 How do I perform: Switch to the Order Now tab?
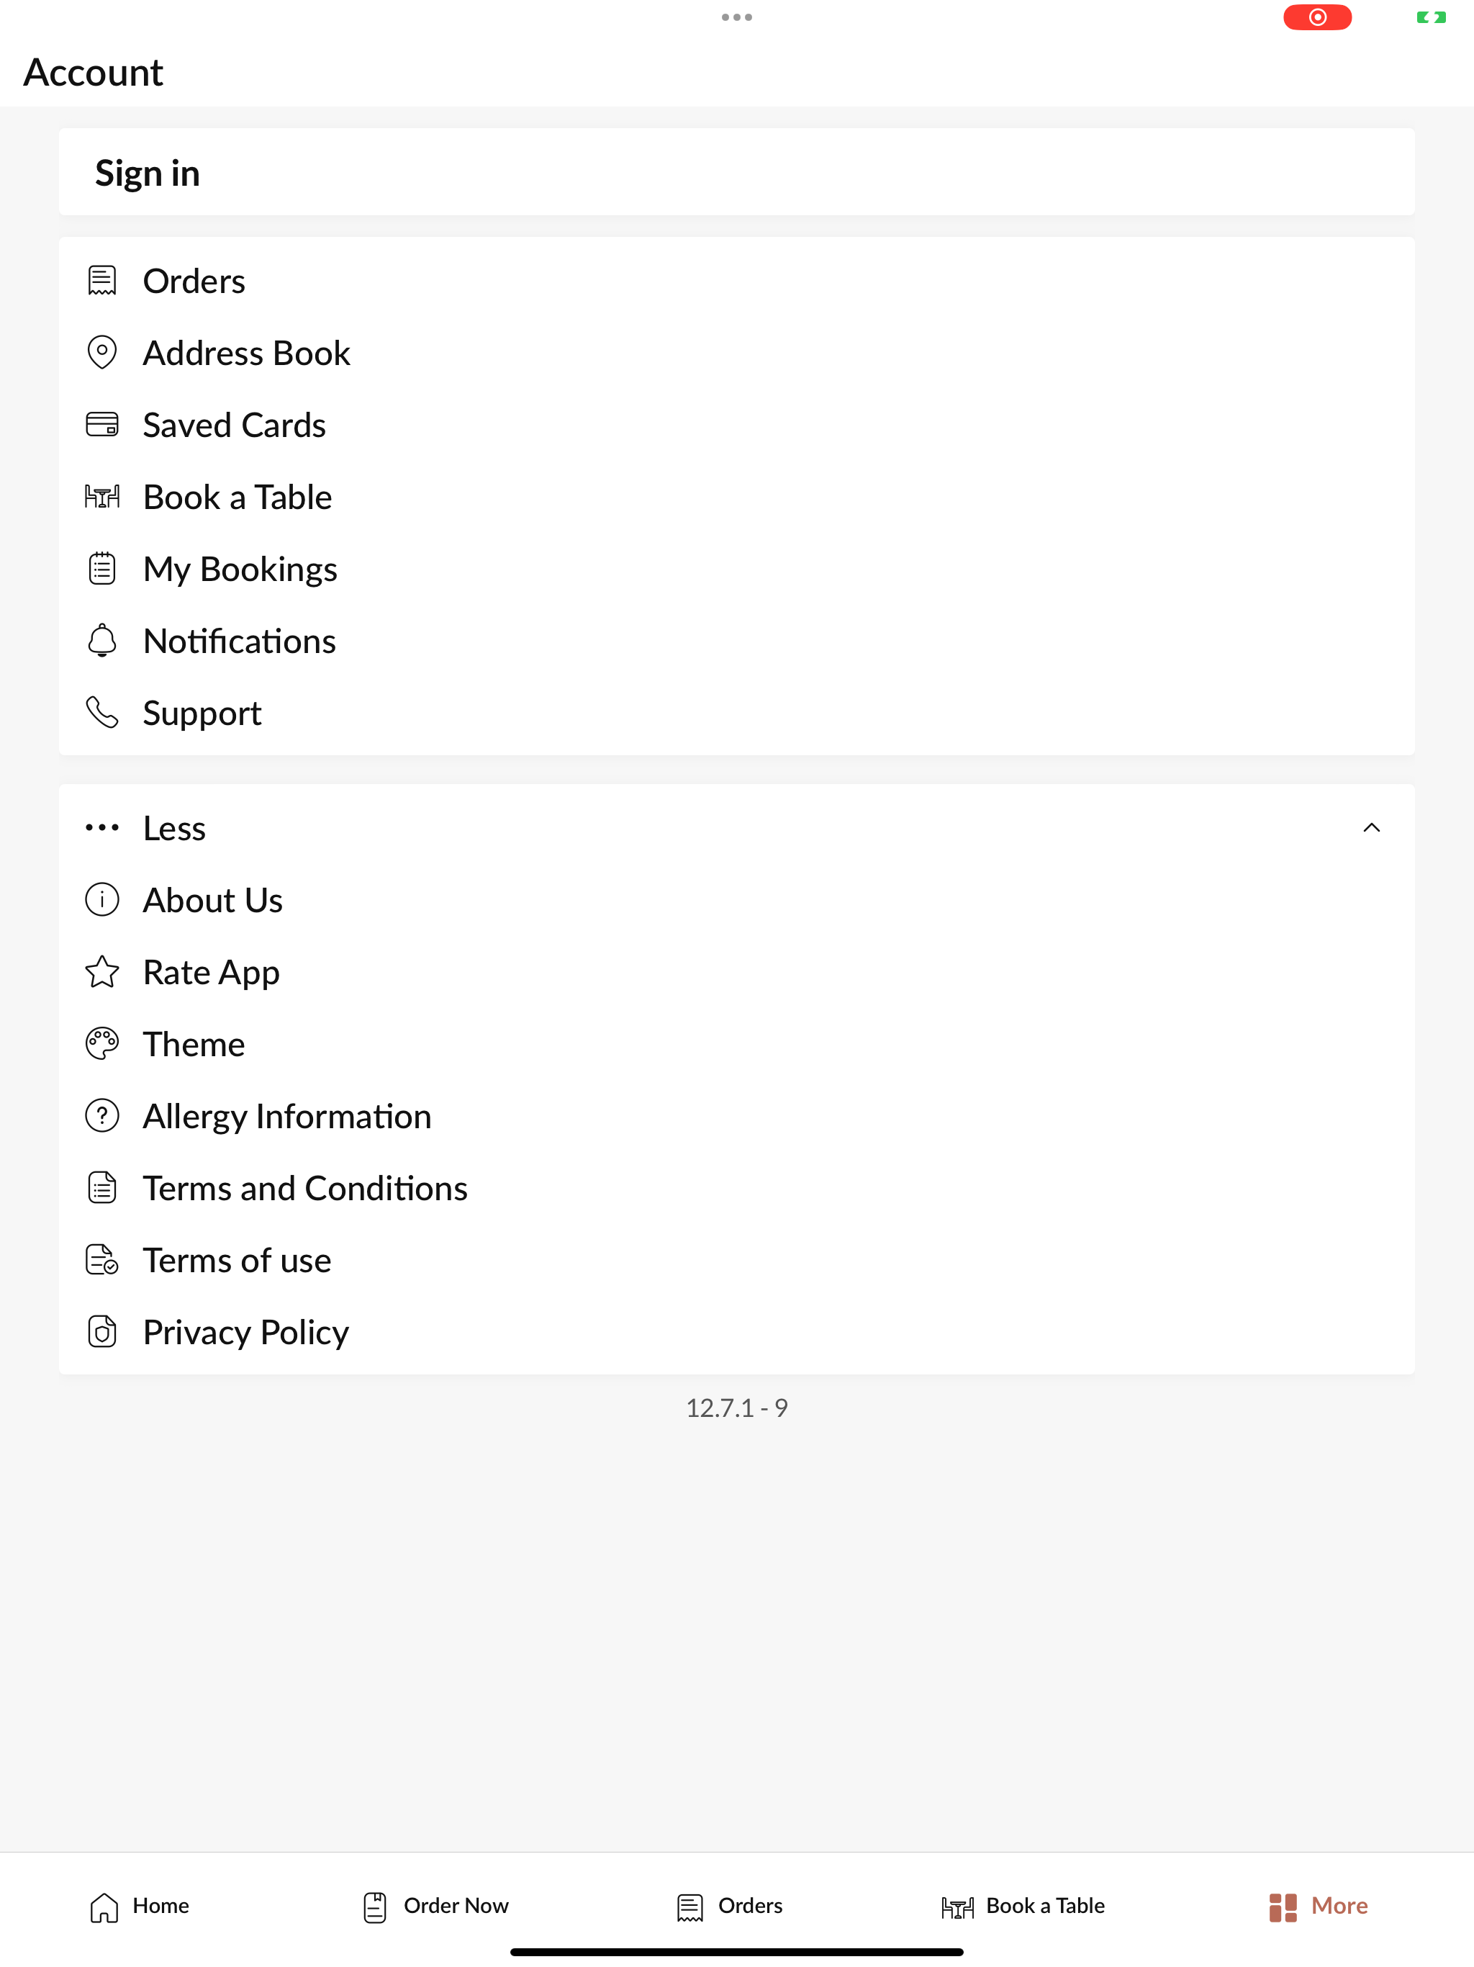435,1907
